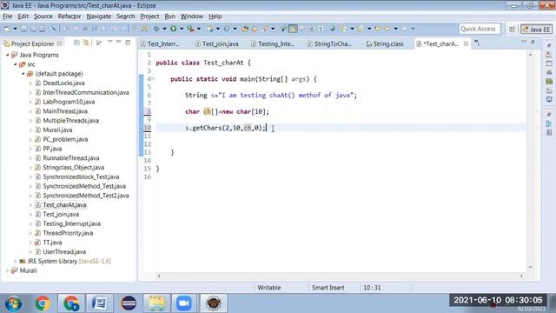Switch to the StringToCha... editor tab
The image size is (556, 313).
tap(328, 44)
